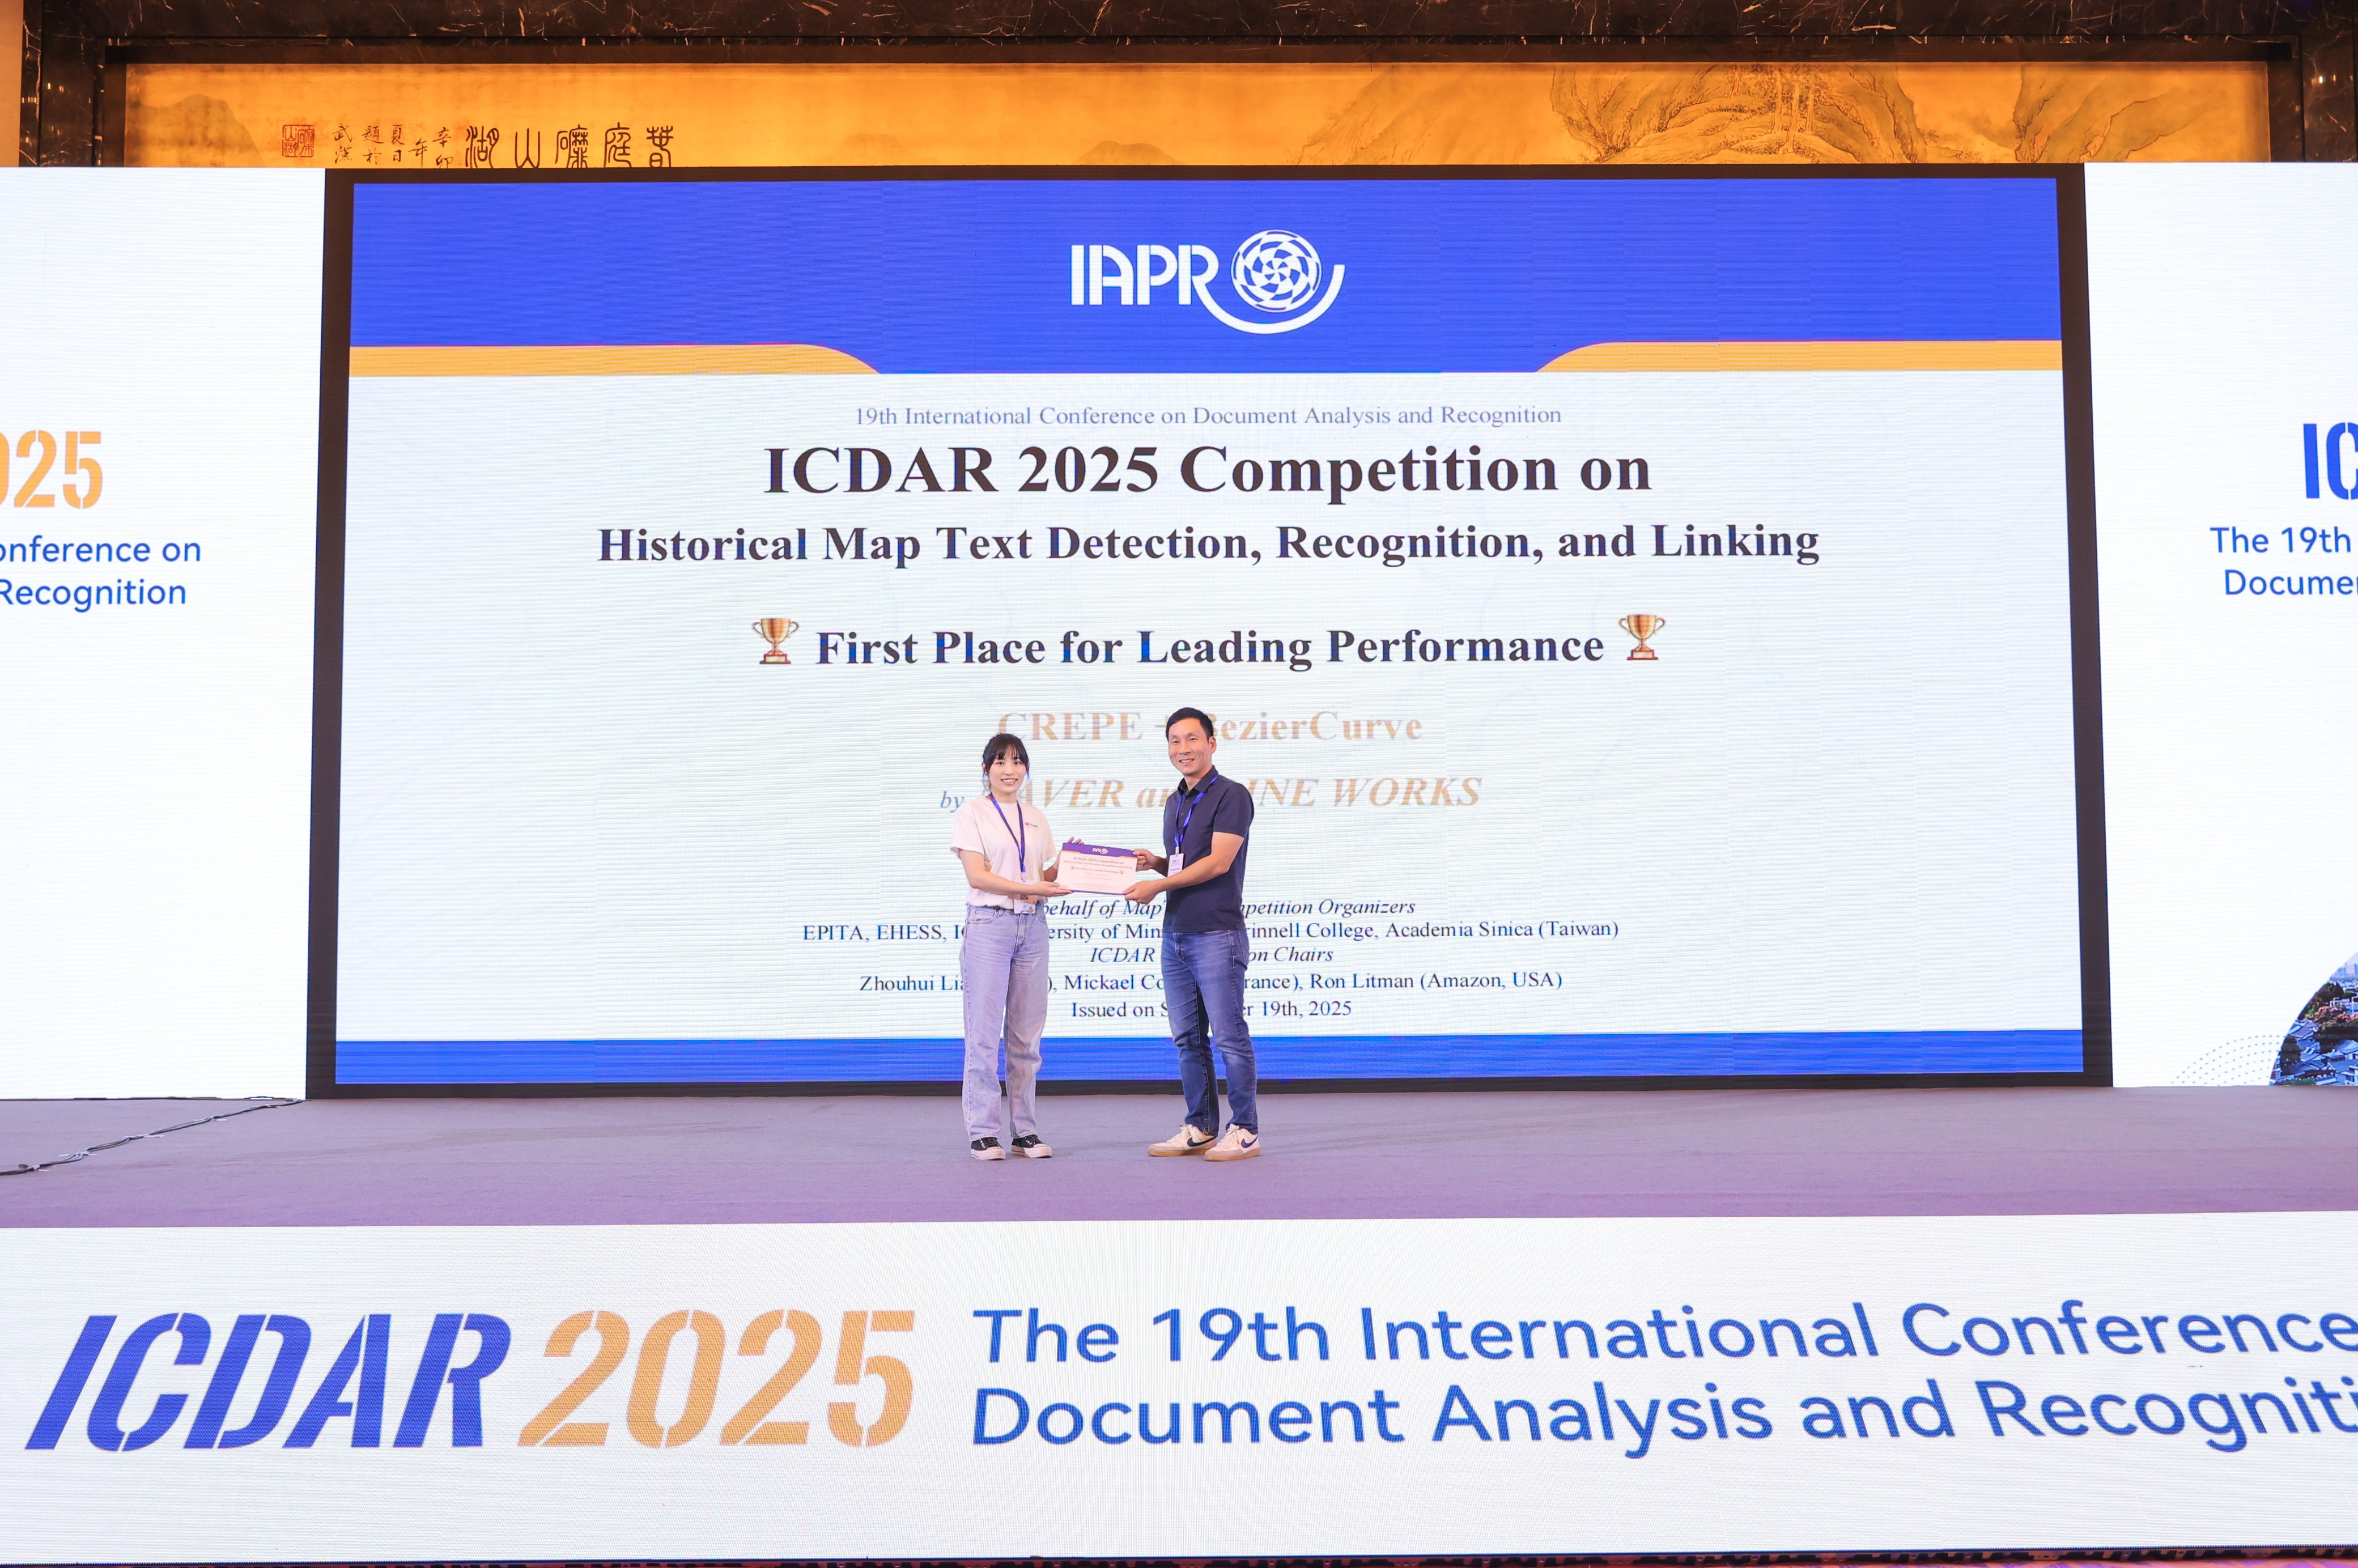Click the IAPR swirl emblem circle
Screen dimensions: 2358x1568
pos(1275,272)
